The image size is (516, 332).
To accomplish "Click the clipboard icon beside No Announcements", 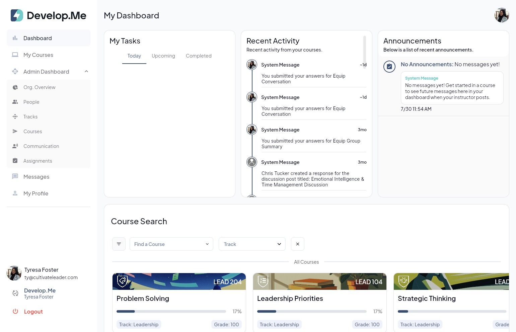I will [x=389, y=67].
